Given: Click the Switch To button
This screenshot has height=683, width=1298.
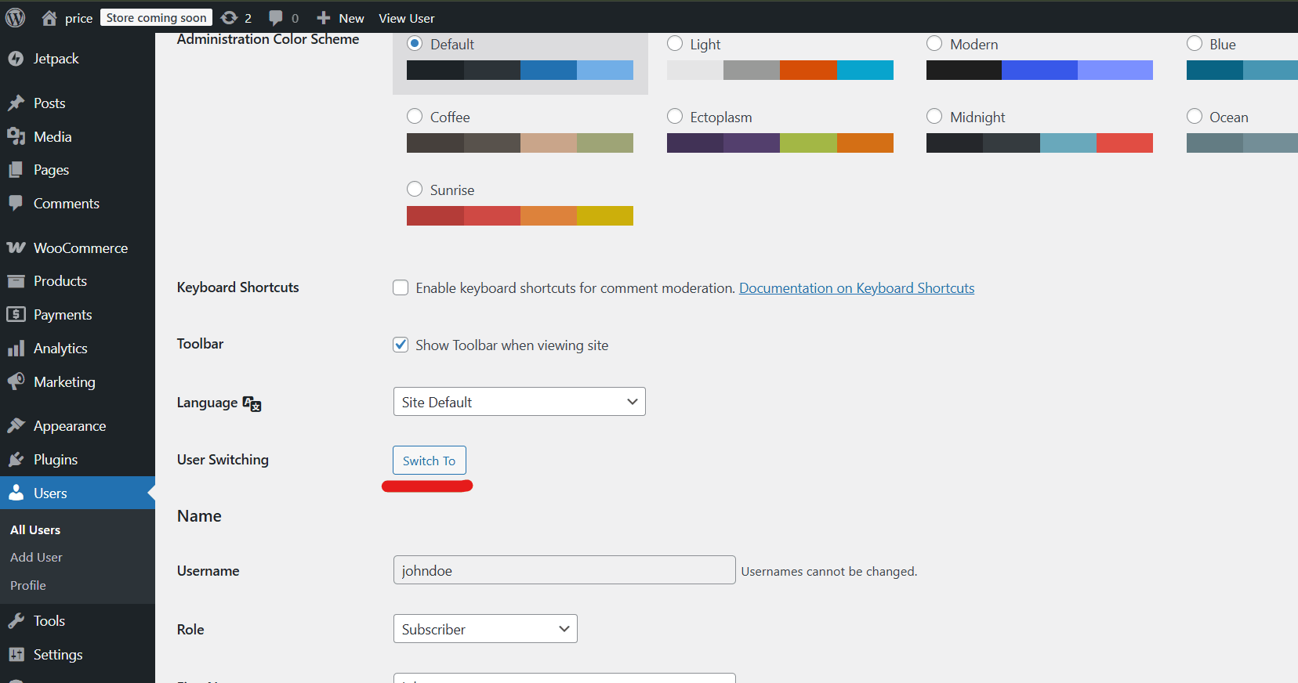Looking at the screenshot, I should (429, 461).
